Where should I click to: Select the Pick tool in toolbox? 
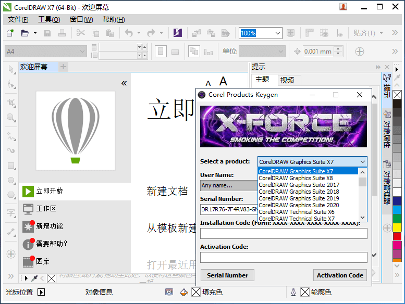[x=11, y=70]
